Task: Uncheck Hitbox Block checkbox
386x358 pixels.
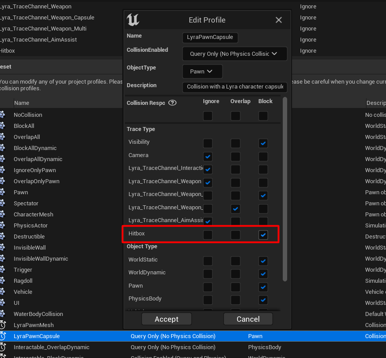Action: pos(263,235)
